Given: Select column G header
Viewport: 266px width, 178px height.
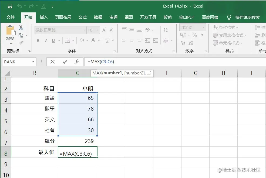Looking at the screenshot, I should [196, 73].
